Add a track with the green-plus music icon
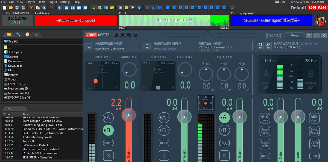The width and height of the screenshot is (328, 162). 93,8
